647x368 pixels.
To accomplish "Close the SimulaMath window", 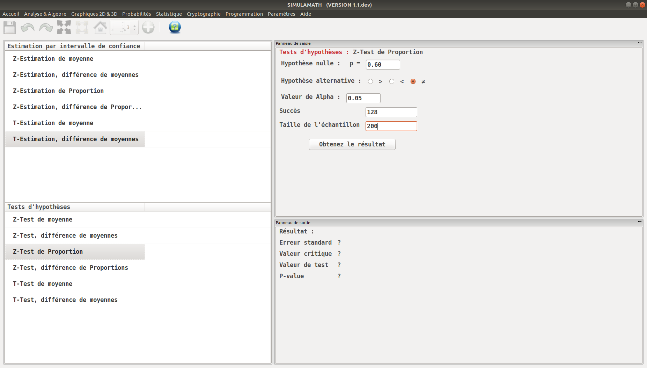I will pos(642,5).
